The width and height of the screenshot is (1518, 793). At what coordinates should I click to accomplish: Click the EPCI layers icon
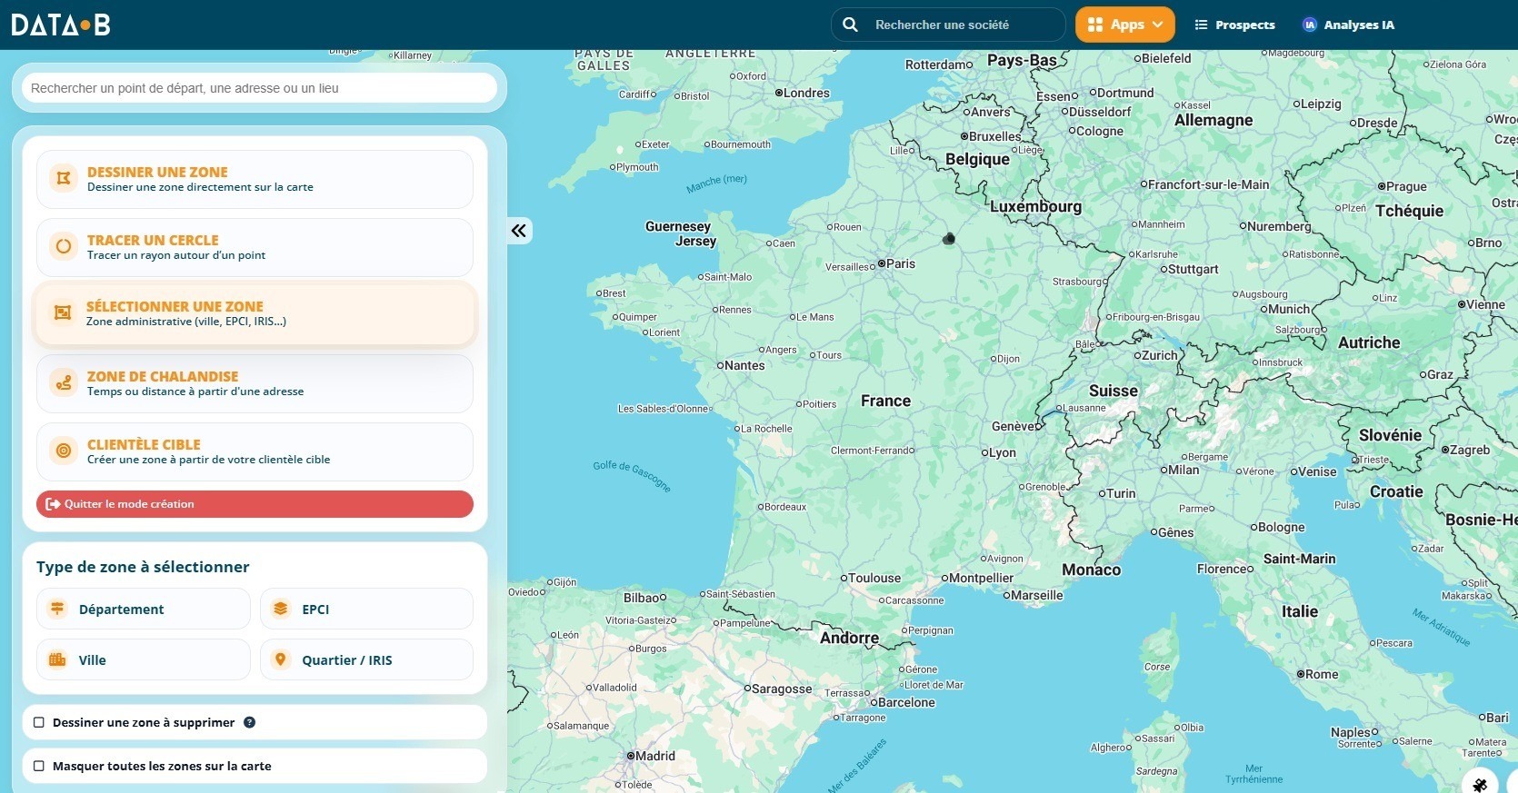[x=281, y=609]
